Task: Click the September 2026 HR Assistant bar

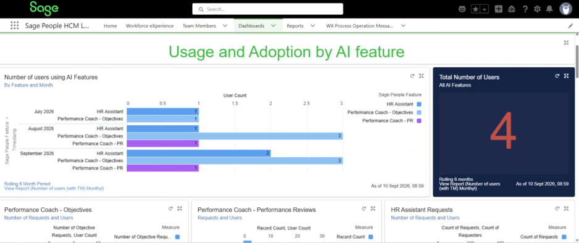Action: (198, 154)
